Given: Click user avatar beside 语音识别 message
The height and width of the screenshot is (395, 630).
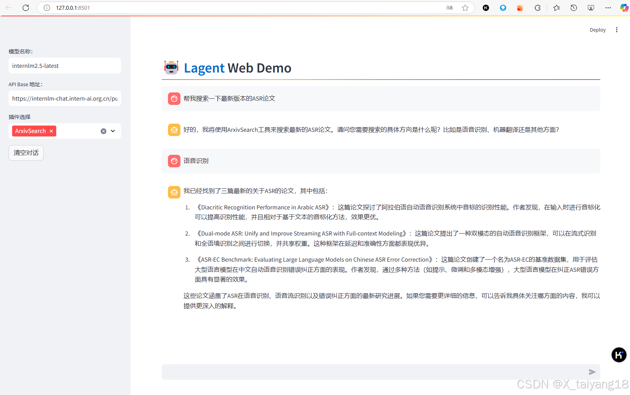Looking at the screenshot, I should point(174,161).
